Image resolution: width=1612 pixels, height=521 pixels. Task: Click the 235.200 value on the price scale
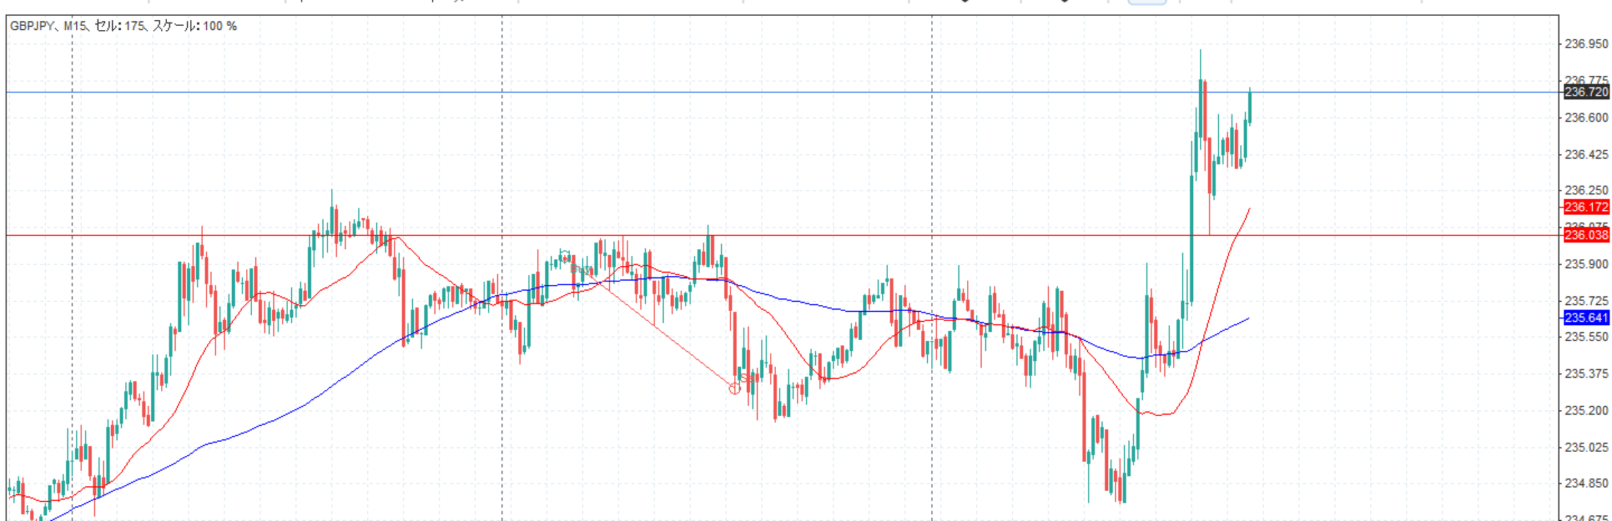[1586, 410]
